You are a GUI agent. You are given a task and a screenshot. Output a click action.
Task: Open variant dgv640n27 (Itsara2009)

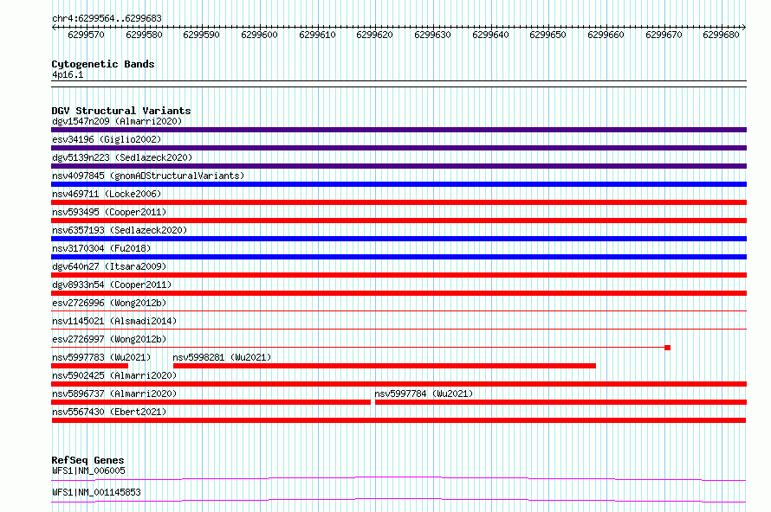click(x=109, y=266)
